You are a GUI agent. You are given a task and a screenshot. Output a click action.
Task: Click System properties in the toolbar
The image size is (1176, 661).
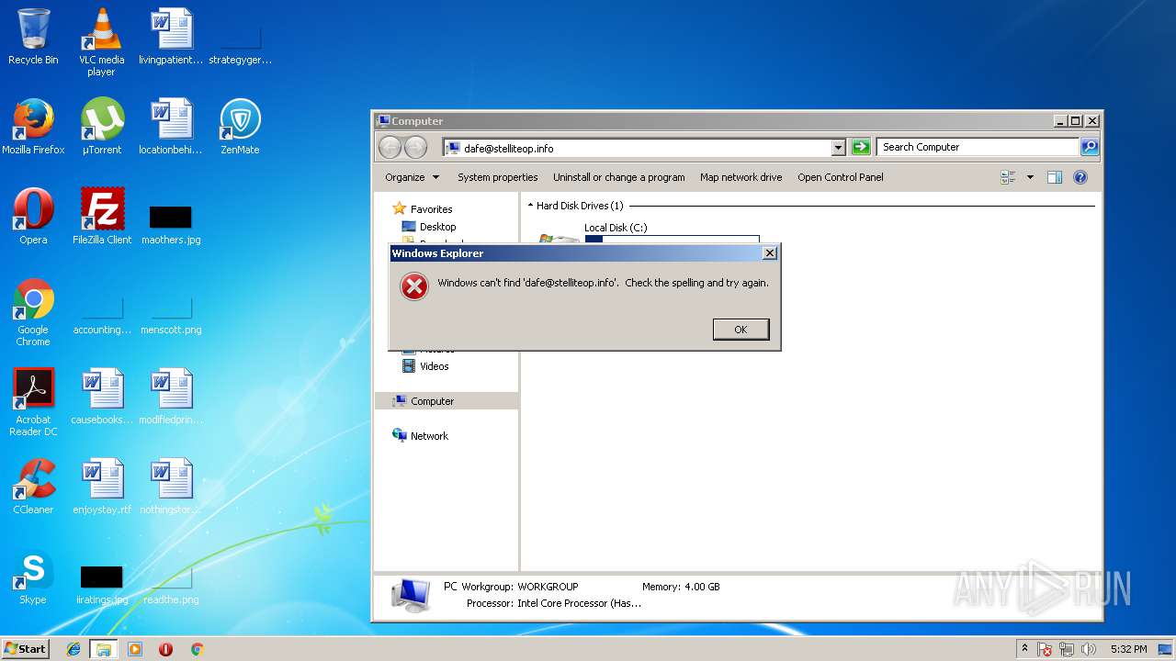(x=497, y=177)
